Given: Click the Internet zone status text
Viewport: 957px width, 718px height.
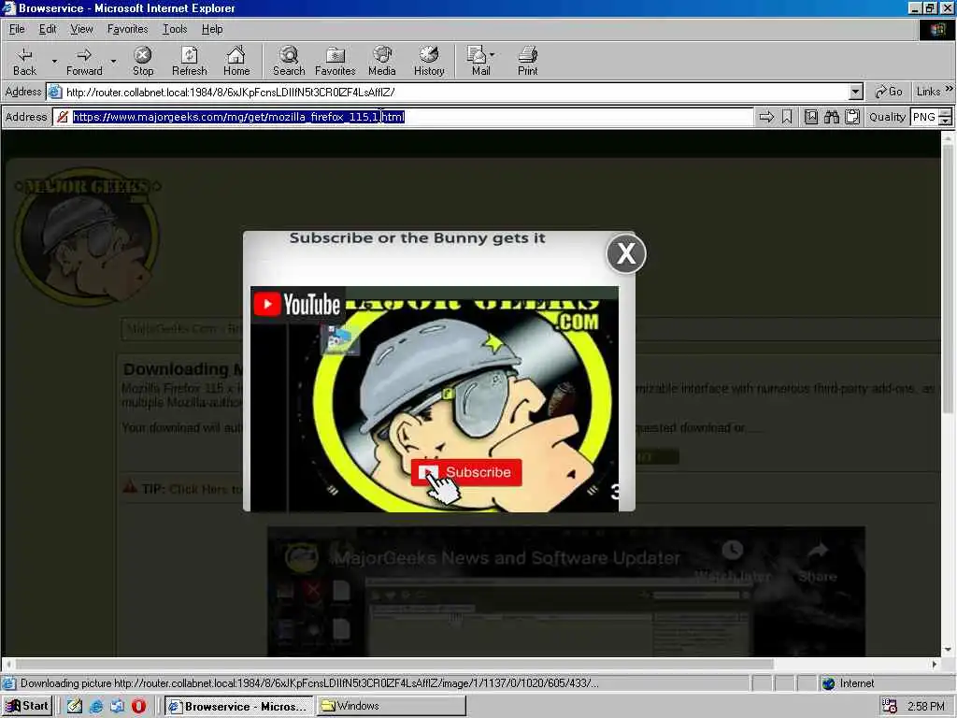Looking at the screenshot, I should pos(856,683).
